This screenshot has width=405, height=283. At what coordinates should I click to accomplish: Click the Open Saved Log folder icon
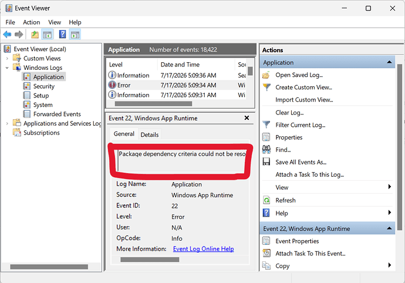click(x=266, y=75)
